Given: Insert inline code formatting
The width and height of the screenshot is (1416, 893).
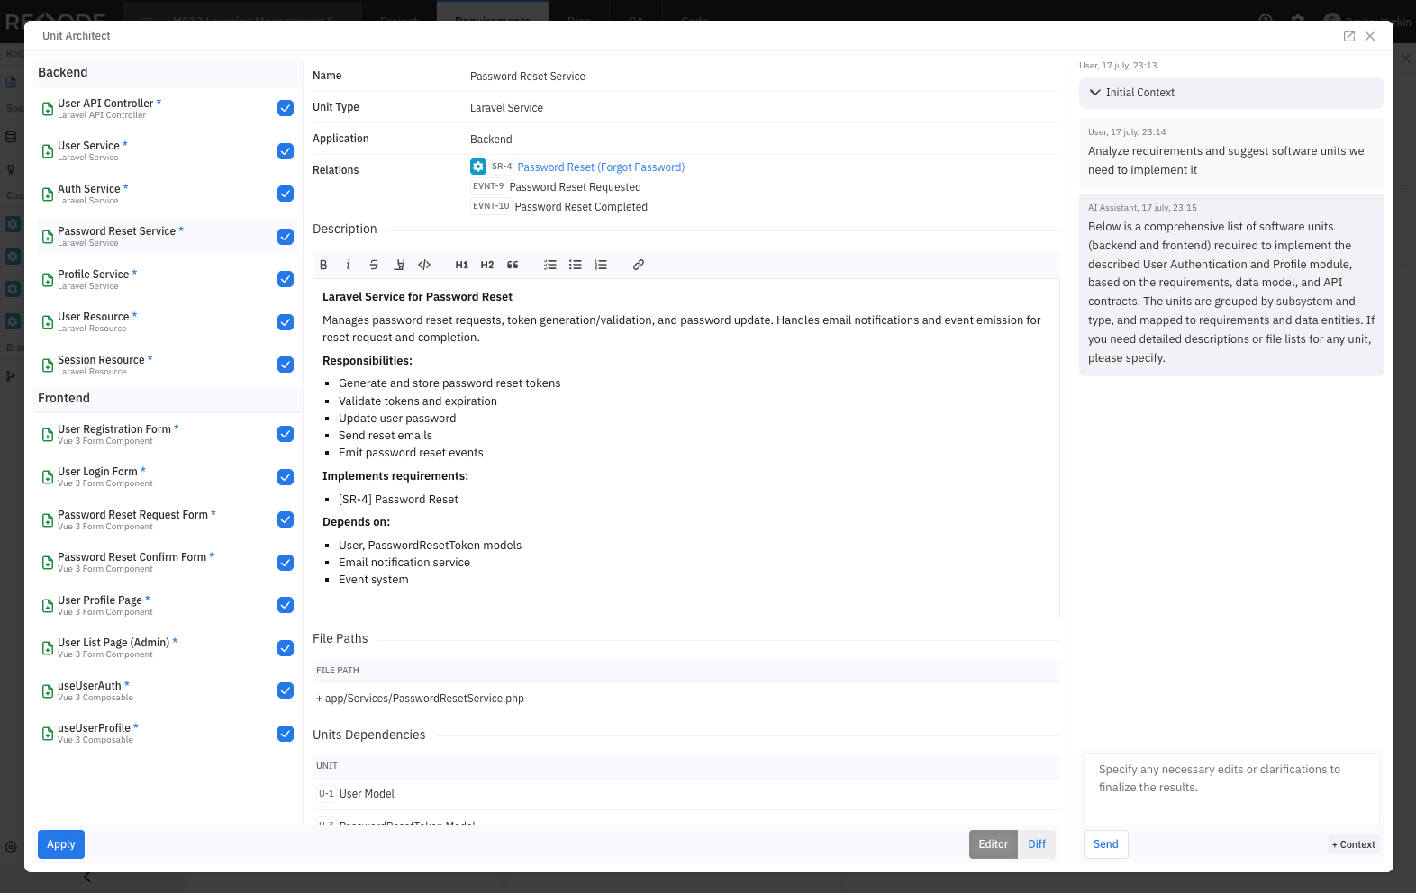Looking at the screenshot, I should coord(424,265).
